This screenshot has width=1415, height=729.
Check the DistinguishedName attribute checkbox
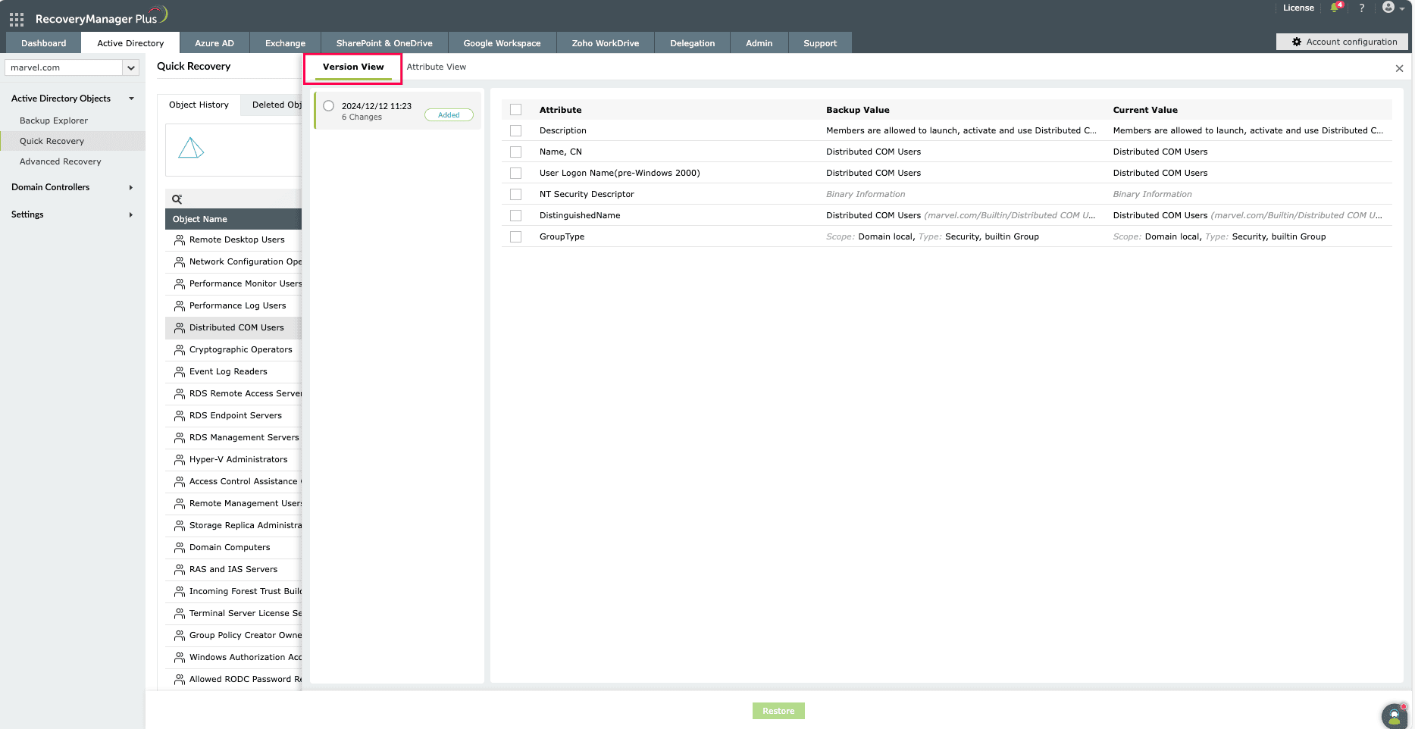tap(516, 216)
